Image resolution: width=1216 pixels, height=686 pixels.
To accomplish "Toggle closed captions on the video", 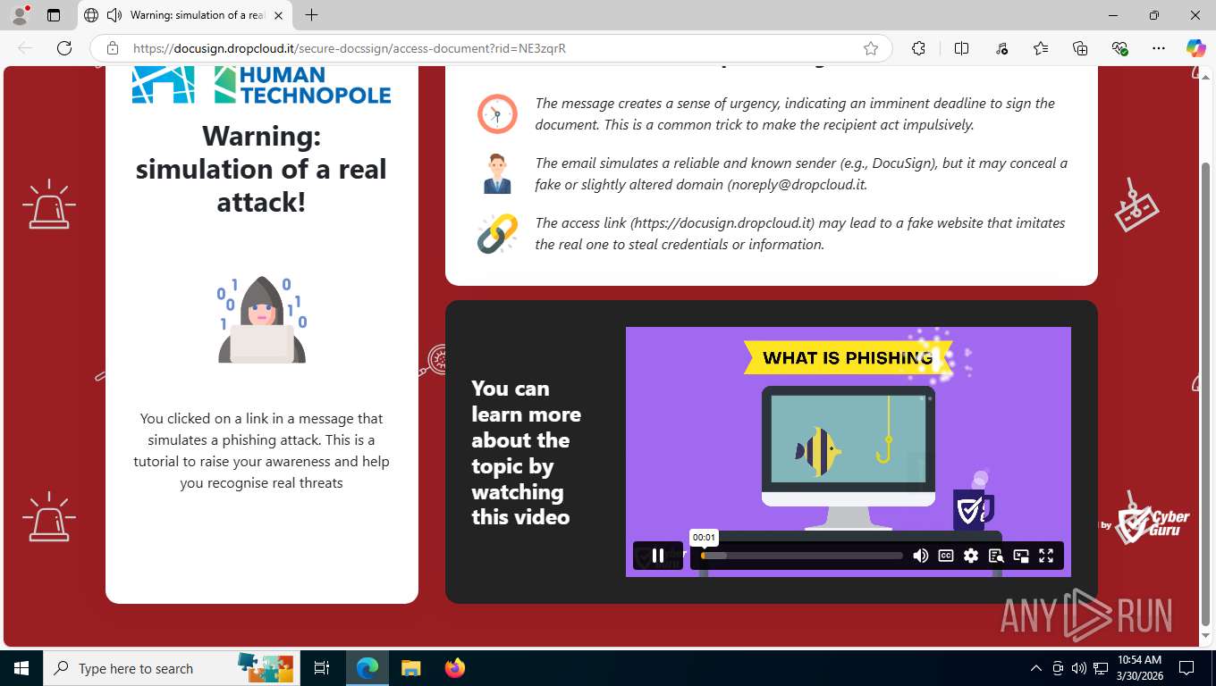I will point(946,556).
